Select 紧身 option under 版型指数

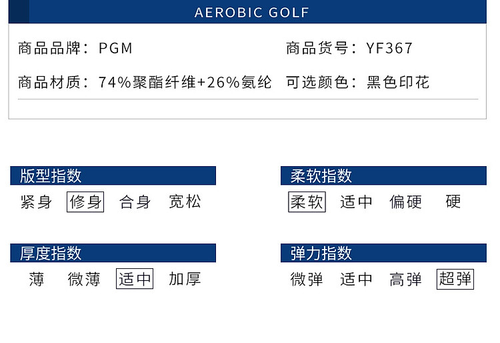pyautogui.click(x=36, y=202)
